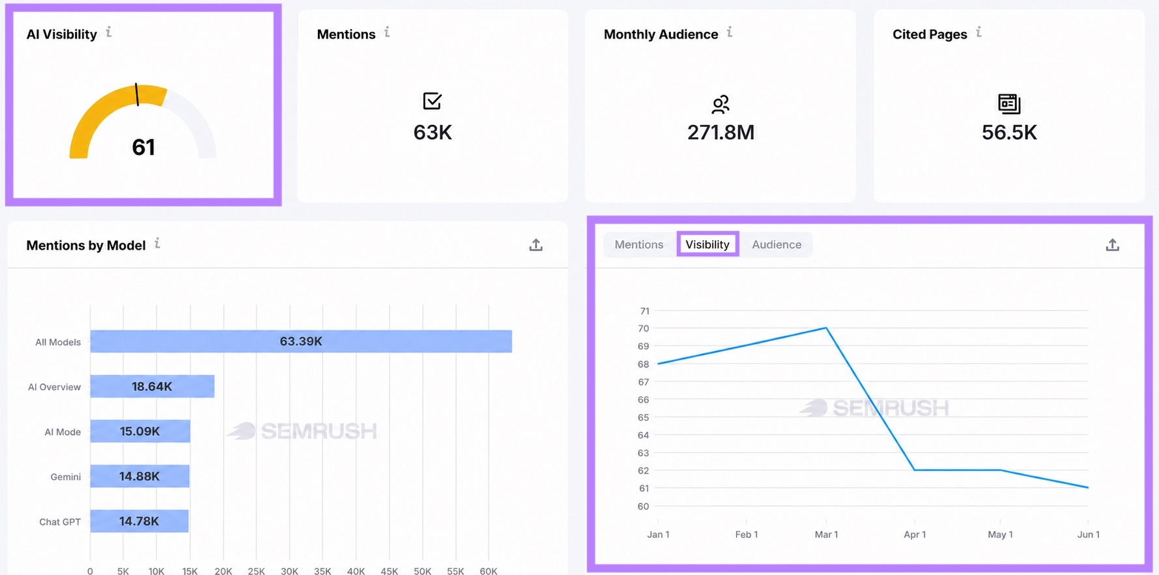Click the 63K mentions value
Image resolution: width=1159 pixels, height=575 pixels.
pos(433,133)
